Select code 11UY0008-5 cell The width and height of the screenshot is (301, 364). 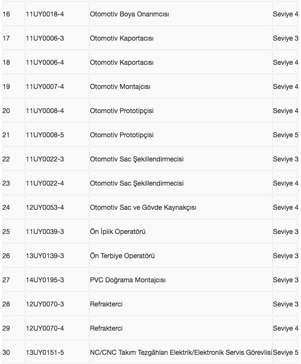click(x=45, y=135)
